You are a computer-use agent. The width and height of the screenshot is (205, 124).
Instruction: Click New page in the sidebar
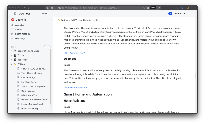pos(20,38)
